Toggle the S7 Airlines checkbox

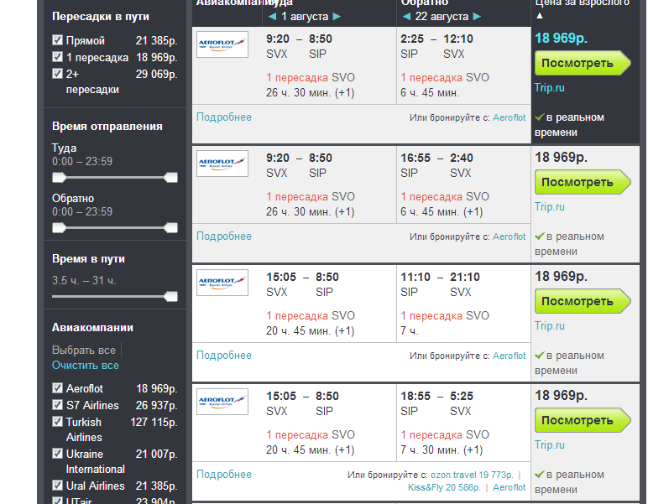[57, 404]
